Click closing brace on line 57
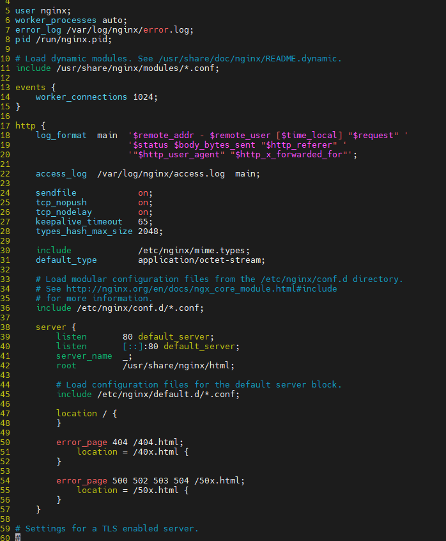This screenshot has width=446, height=541. 38,510
